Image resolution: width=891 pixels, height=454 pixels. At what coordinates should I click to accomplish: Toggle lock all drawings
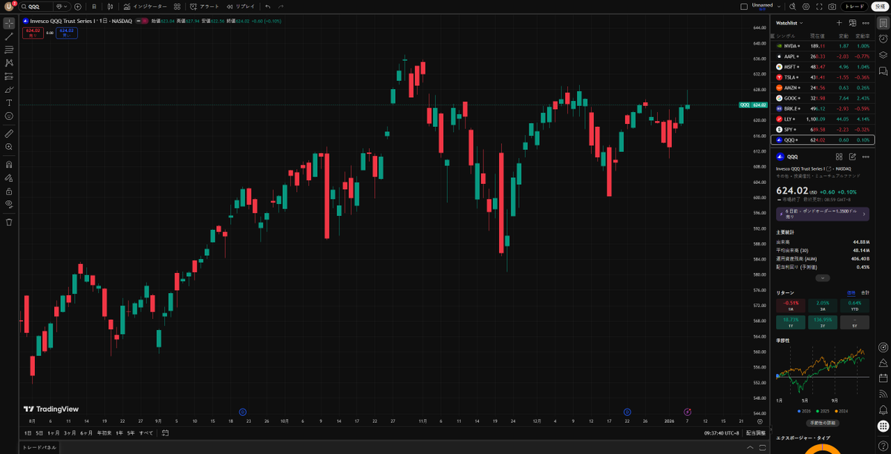click(9, 191)
